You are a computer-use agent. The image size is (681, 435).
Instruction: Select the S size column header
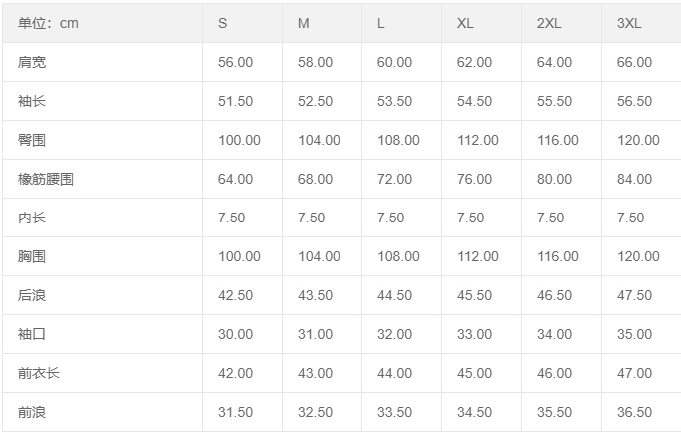click(x=223, y=23)
